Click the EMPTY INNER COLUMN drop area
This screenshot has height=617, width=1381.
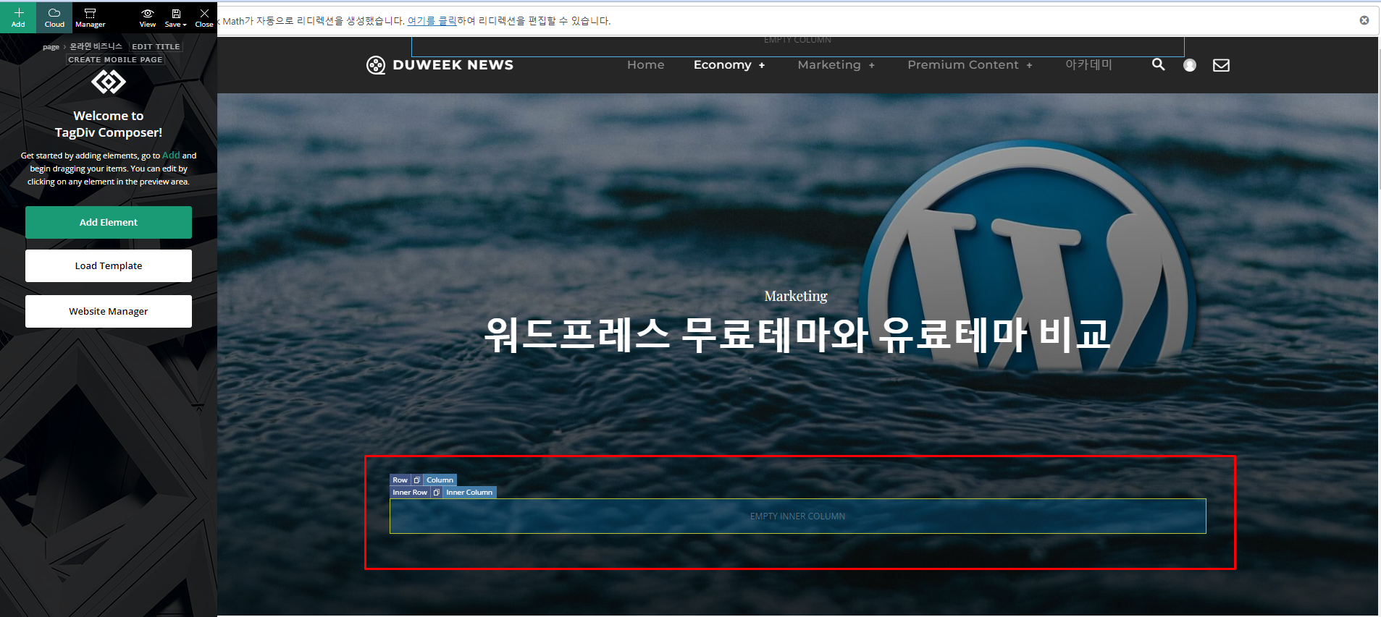click(797, 516)
